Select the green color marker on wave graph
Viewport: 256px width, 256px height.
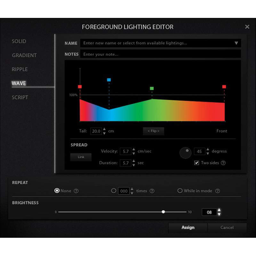point(152,88)
